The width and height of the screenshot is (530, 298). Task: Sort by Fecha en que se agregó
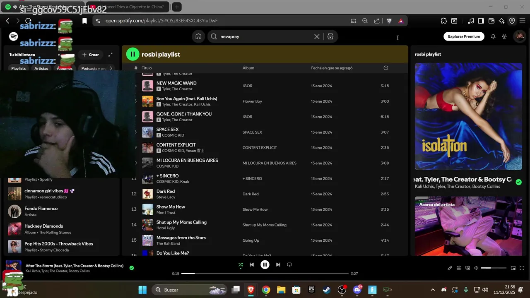332,68
